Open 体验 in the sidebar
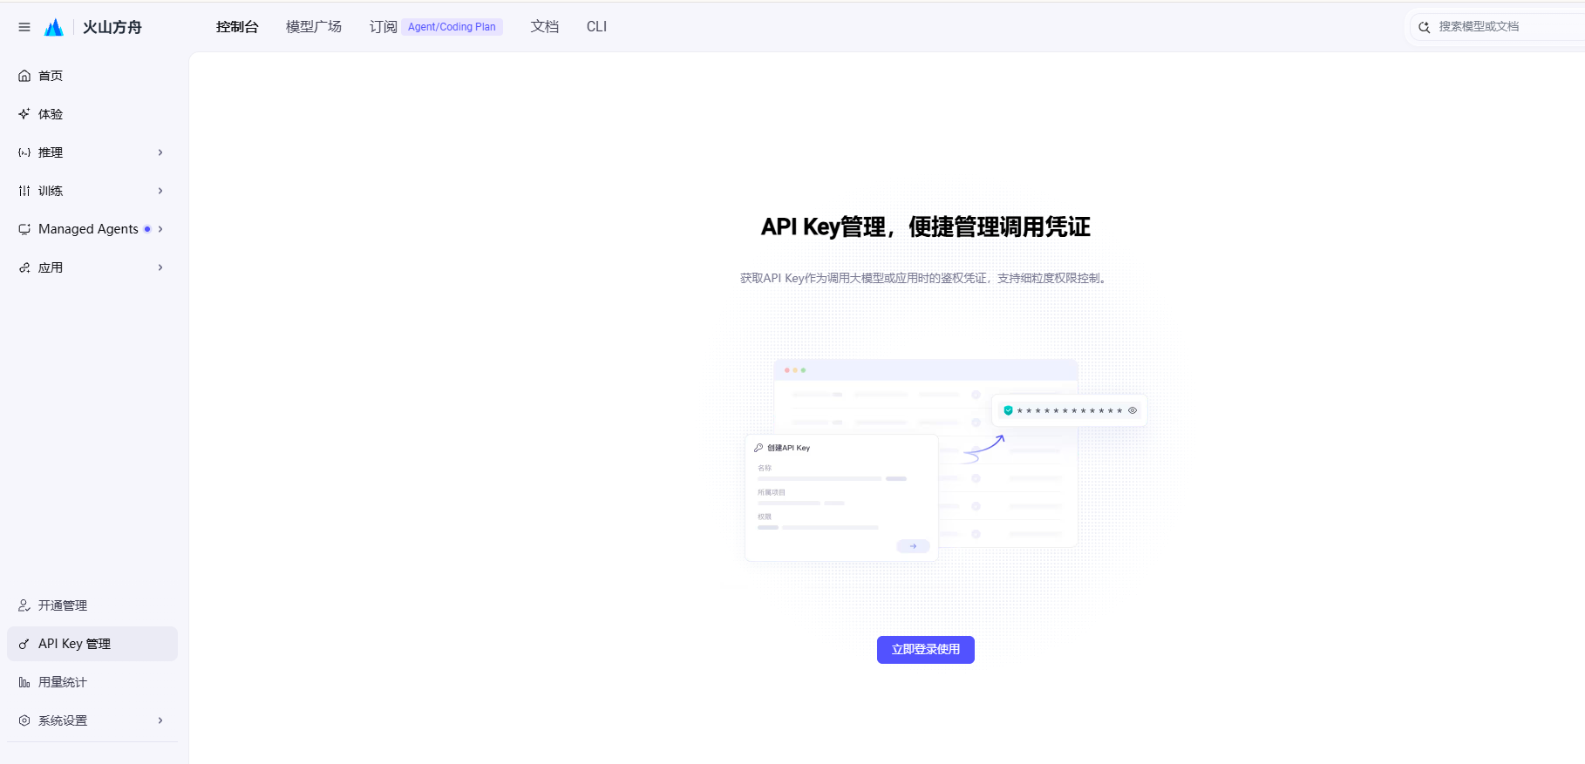Screen dimensions: 1585x764 pyautogui.click(x=92, y=114)
